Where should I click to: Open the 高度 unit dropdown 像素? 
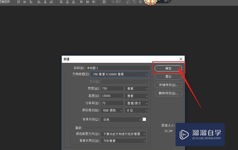coord(137,96)
